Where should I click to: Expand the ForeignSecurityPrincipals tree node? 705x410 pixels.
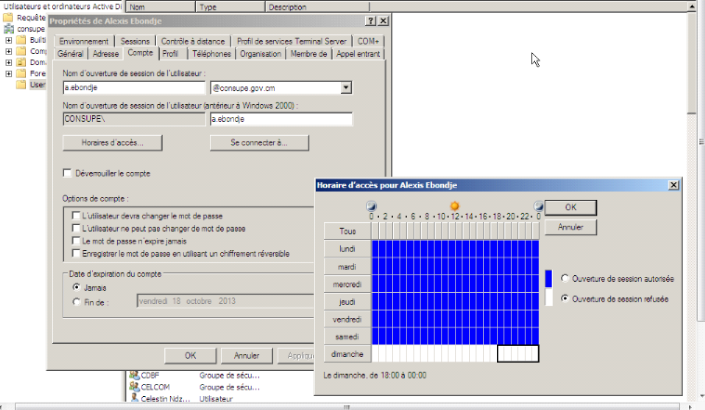coord(8,73)
